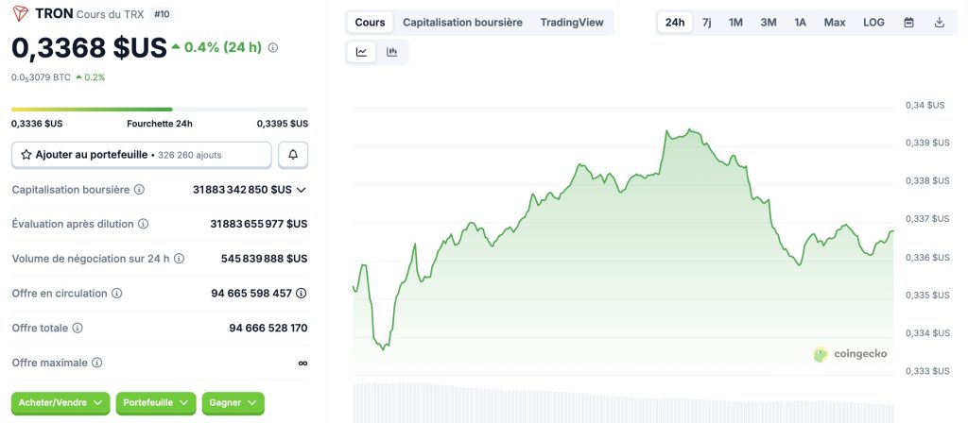The width and height of the screenshot is (968, 423).
Task: Open the calendar date range icon
Action: click(x=908, y=22)
